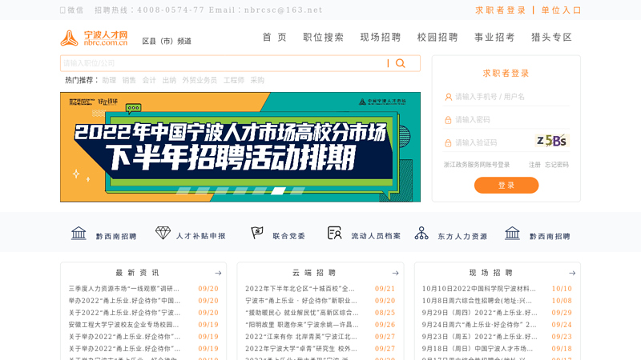The height and width of the screenshot is (360, 641).
Task: Select hot keyword 采购
Action: coord(257,80)
